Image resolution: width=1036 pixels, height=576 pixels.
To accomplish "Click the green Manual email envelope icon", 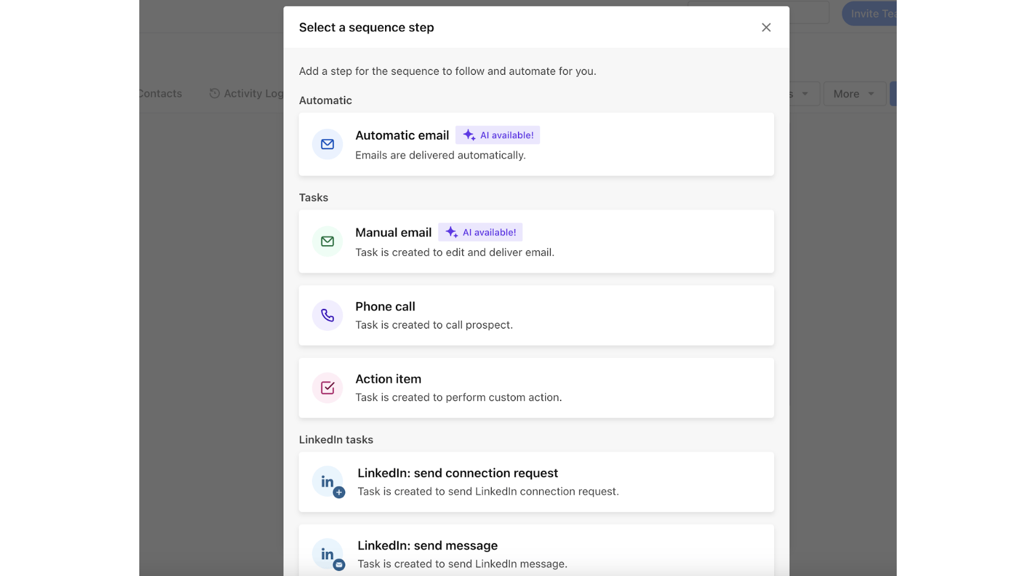I will click(x=327, y=242).
